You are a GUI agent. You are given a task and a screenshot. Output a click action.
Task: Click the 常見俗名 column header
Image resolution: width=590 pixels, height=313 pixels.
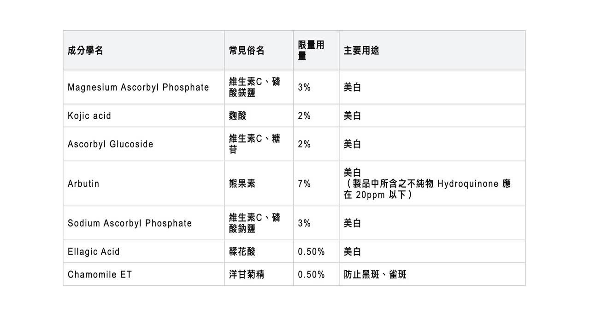click(247, 51)
